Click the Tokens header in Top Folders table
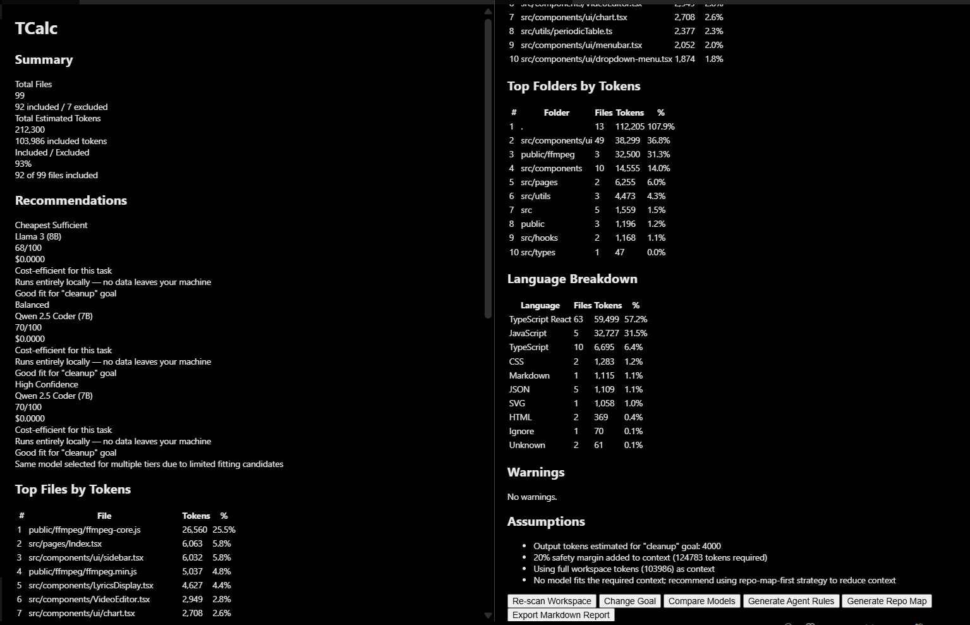This screenshot has width=970, height=625. 630,112
